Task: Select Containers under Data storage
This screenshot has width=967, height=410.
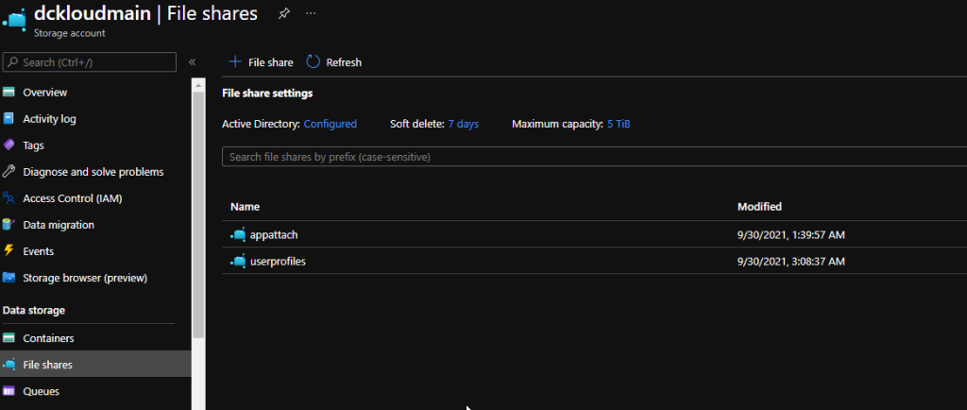Action: 48,338
